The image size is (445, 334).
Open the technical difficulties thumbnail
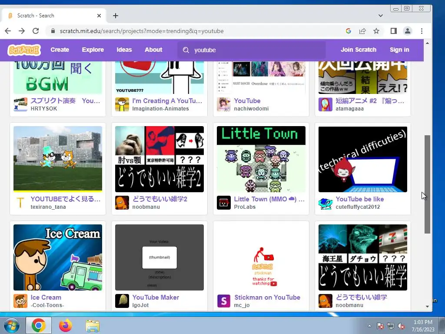(x=363, y=159)
